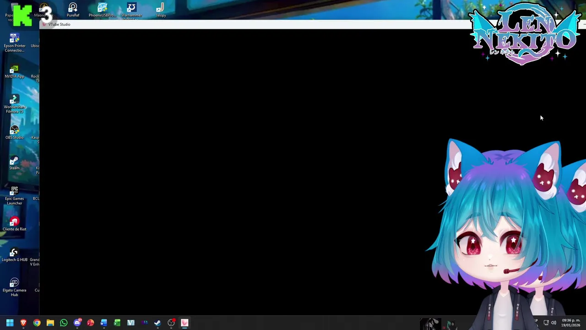The height and width of the screenshot is (330, 586).
Task: Open File Explorer from taskbar
Action: point(50,323)
